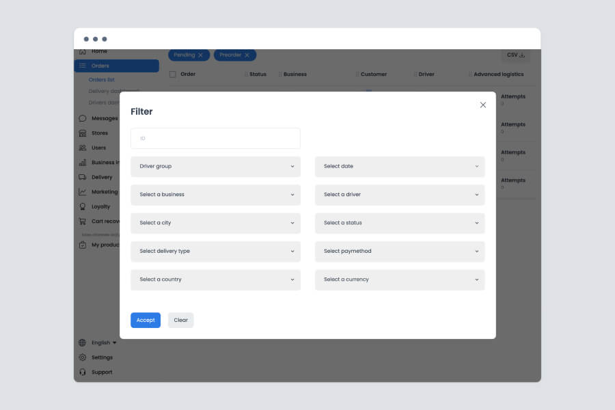Click the Accept button in the Filter dialog
Image resolution: width=615 pixels, height=410 pixels.
point(146,320)
